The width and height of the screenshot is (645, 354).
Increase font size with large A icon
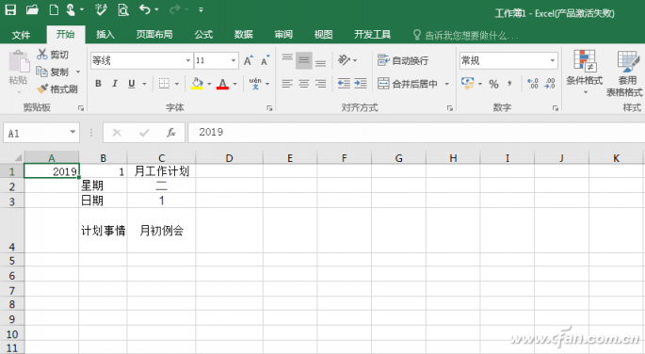[x=249, y=60]
